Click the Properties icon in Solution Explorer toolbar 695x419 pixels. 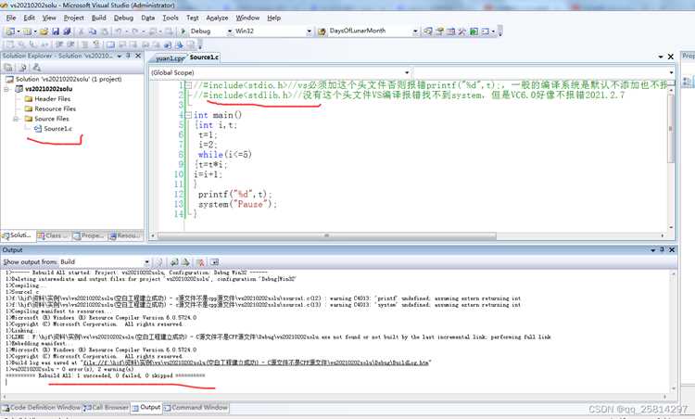click(8, 68)
